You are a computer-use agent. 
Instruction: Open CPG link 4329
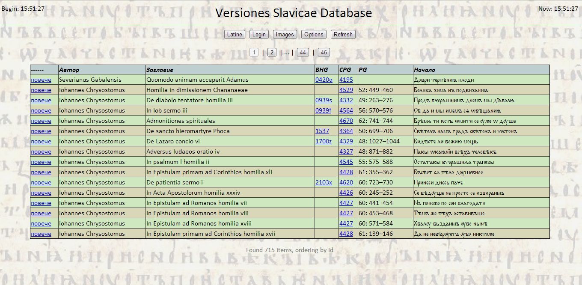(x=346, y=141)
